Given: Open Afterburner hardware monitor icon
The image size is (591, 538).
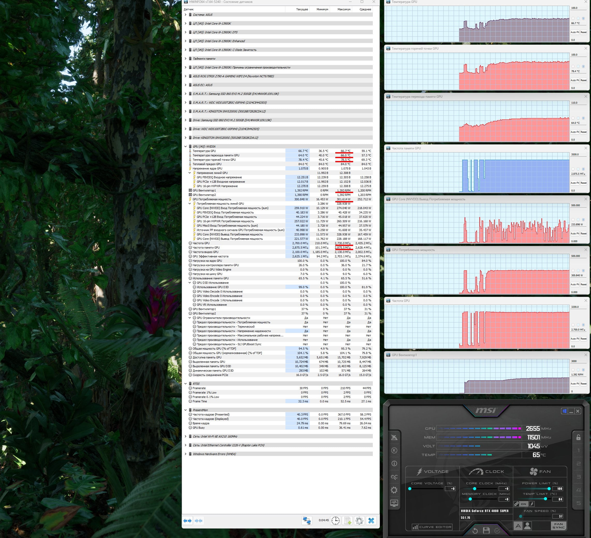Looking at the screenshot, I should [x=394, y=503].
